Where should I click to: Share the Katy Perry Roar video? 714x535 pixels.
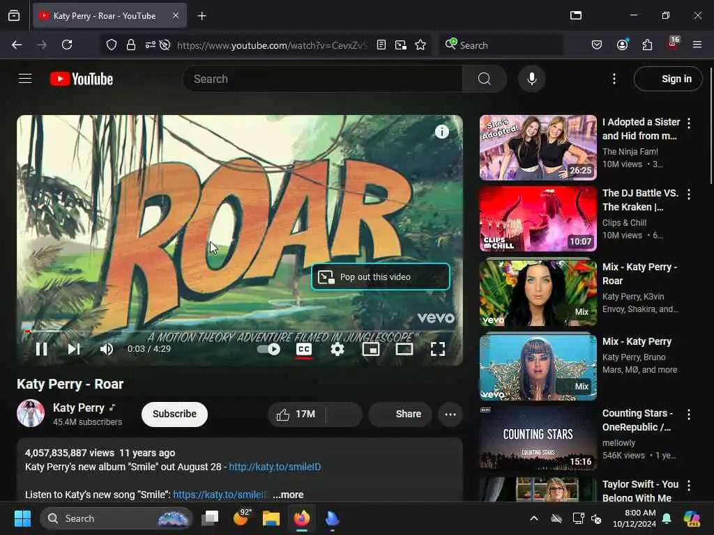400,414
